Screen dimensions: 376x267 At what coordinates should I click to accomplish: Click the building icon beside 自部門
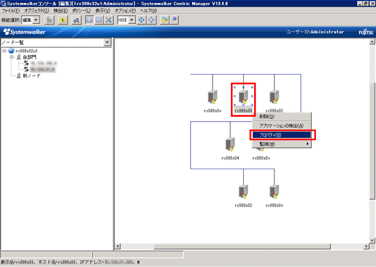tap(19, 57)
